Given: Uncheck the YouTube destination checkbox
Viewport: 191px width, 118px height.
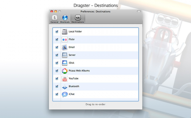Looking at the screenshot, I should (x=57, y=79).
